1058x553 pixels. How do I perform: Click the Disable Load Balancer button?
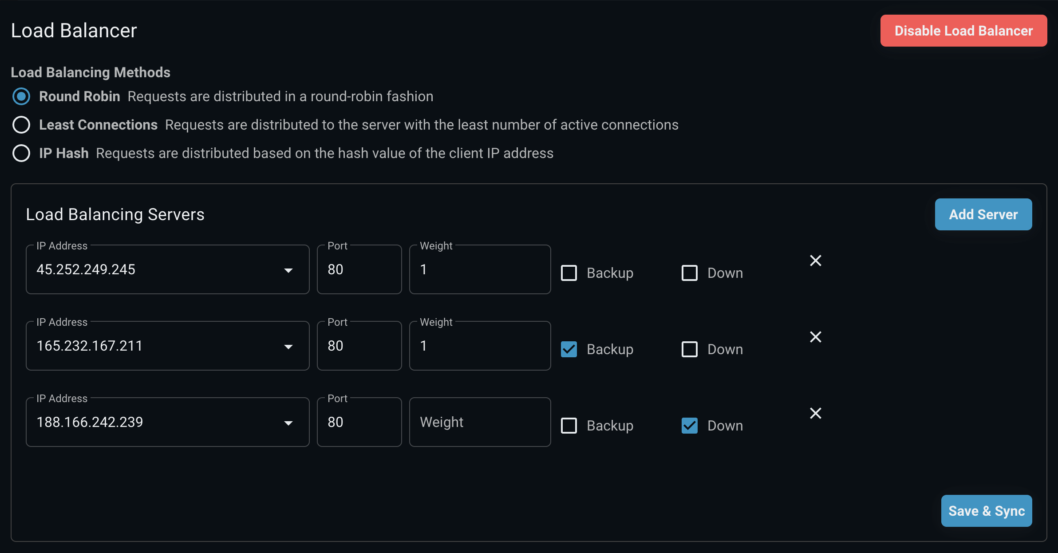(963, 31)
